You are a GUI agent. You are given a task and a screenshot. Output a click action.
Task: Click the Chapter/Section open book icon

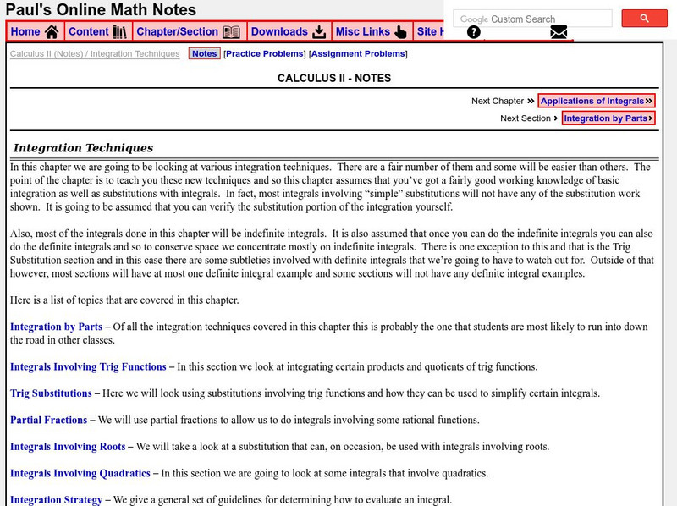coord(231,32)
